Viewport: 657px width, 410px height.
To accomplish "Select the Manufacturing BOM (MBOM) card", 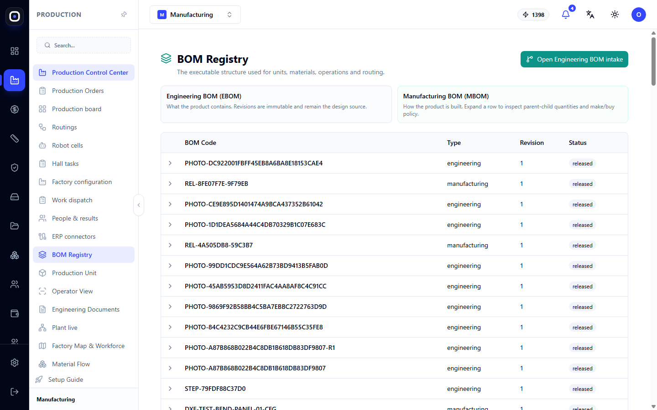I will coord(513,104).
